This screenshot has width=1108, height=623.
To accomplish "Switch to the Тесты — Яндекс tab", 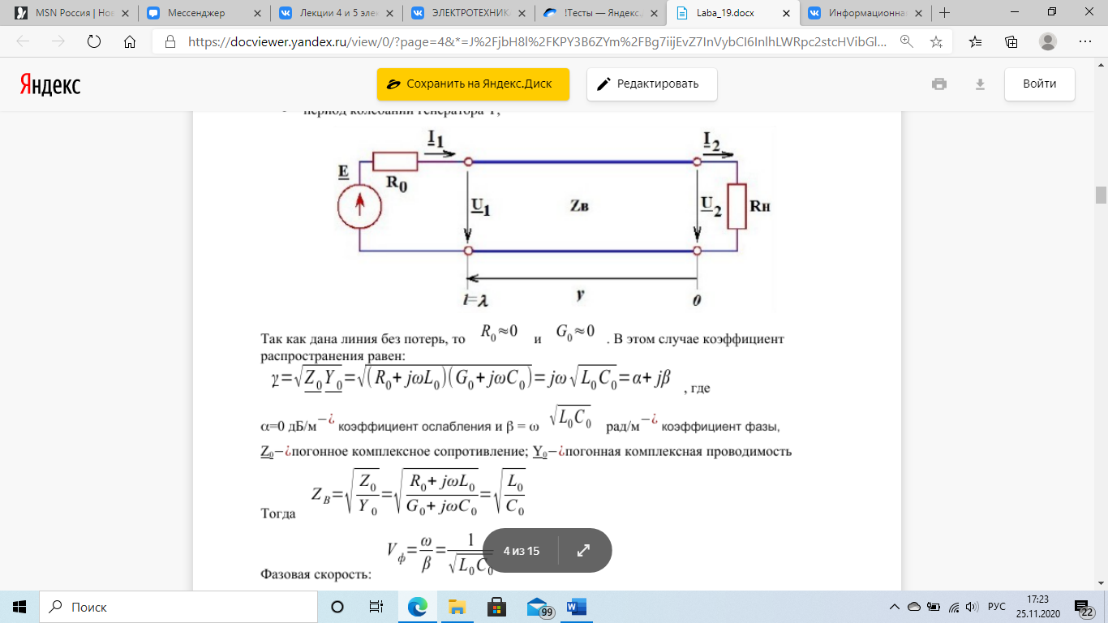I will point(600,13).
